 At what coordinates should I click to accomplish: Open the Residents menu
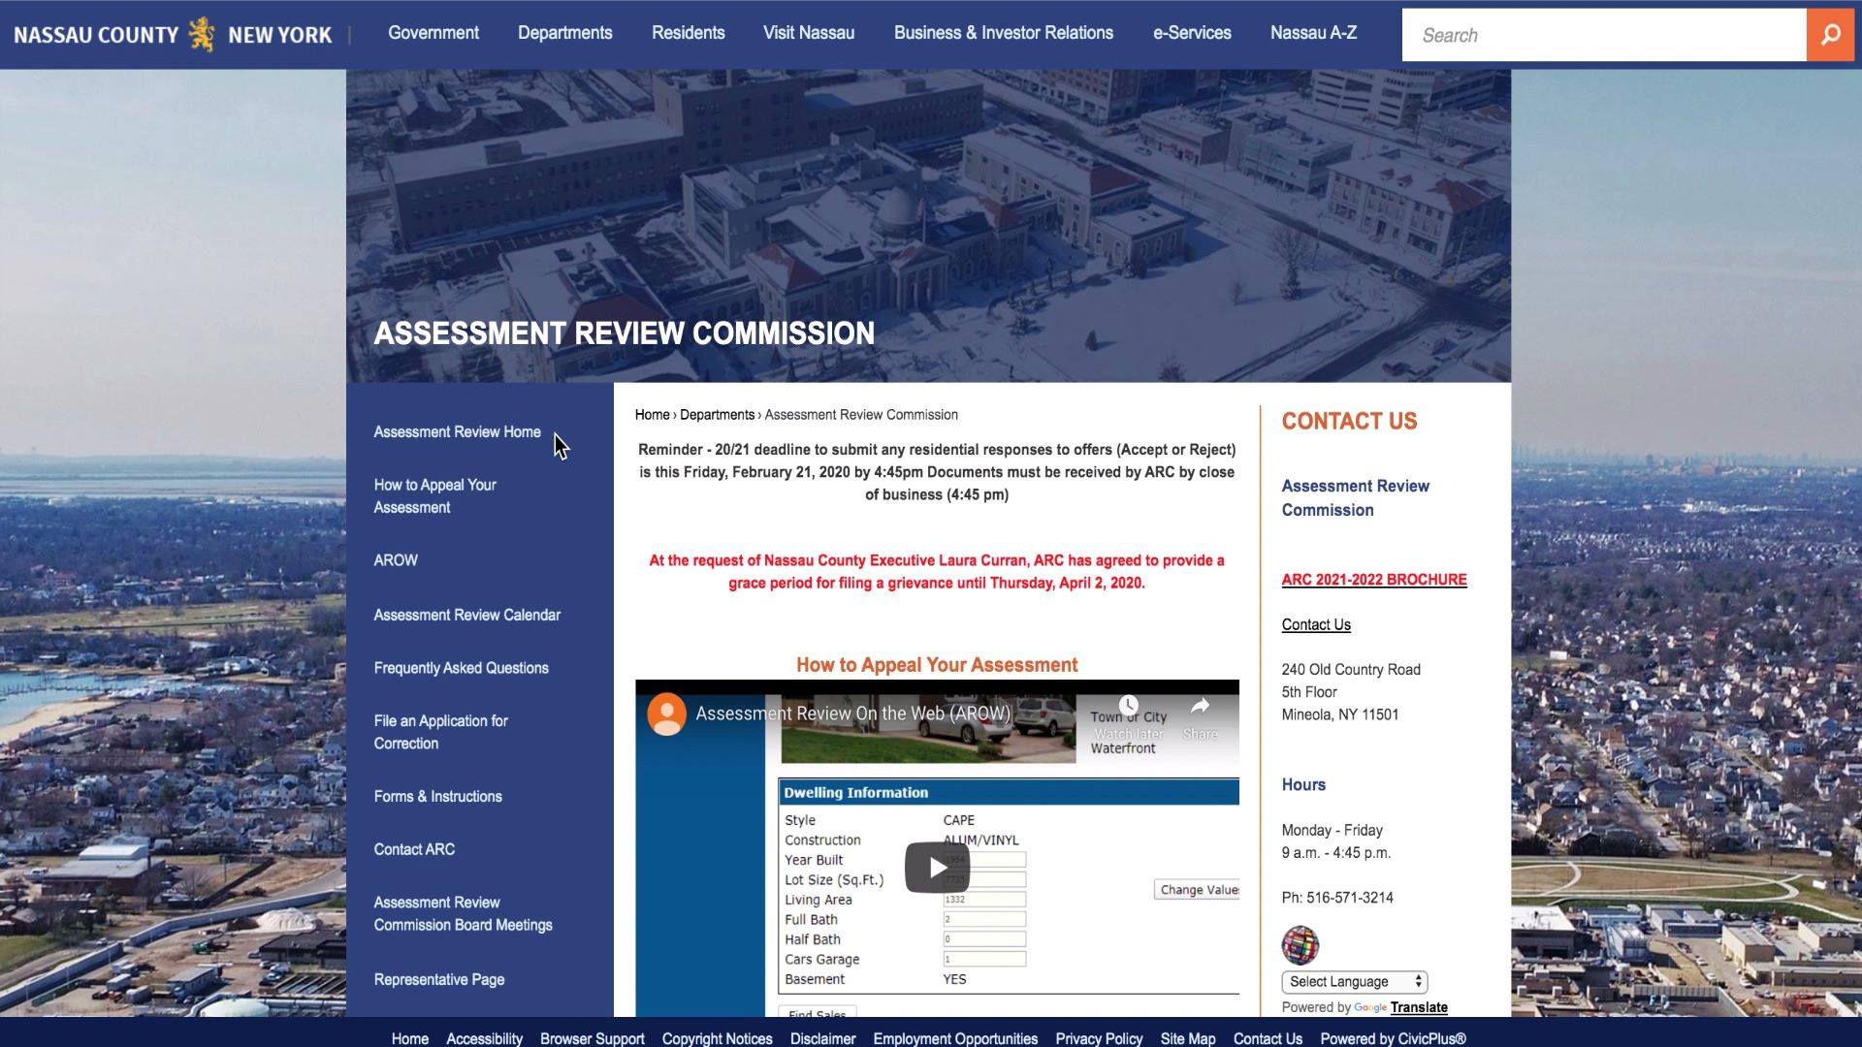(689, 33)
